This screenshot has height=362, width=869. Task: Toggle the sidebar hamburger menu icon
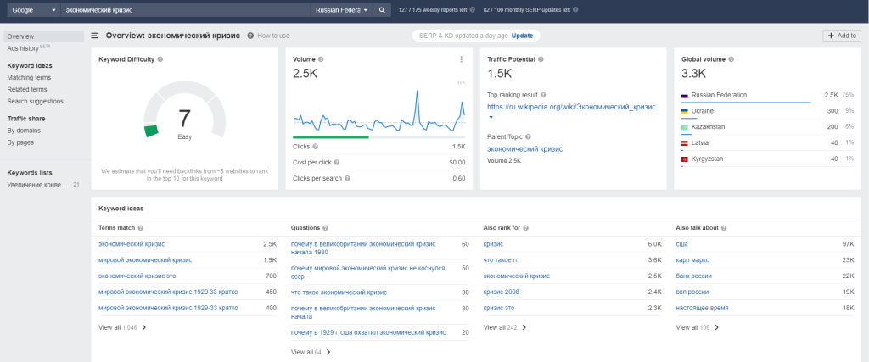coord(95,36)
